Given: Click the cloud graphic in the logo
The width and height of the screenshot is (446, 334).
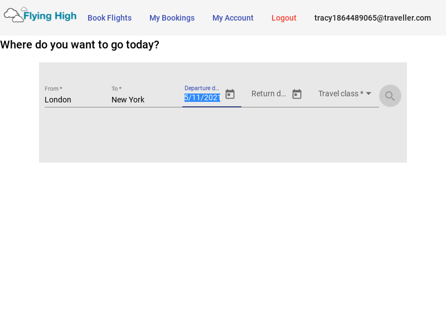Looking at the screenshot, I should 14,16.
